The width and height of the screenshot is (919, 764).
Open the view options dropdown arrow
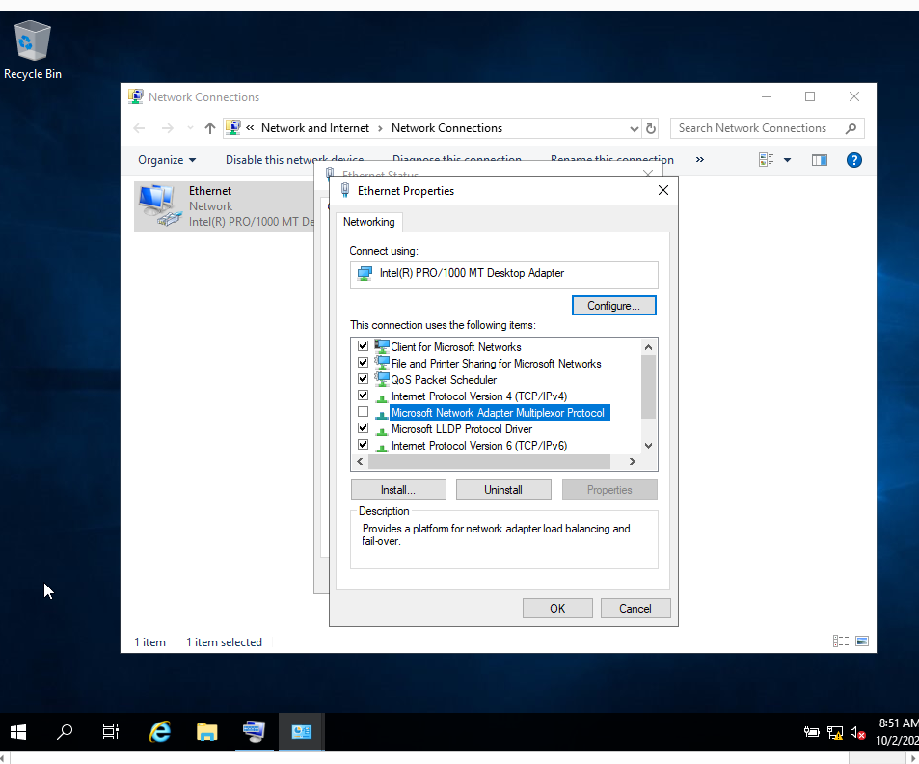coord(787,160)
